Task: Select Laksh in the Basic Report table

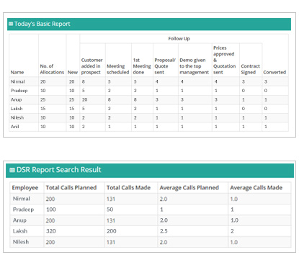Action: 17,109
